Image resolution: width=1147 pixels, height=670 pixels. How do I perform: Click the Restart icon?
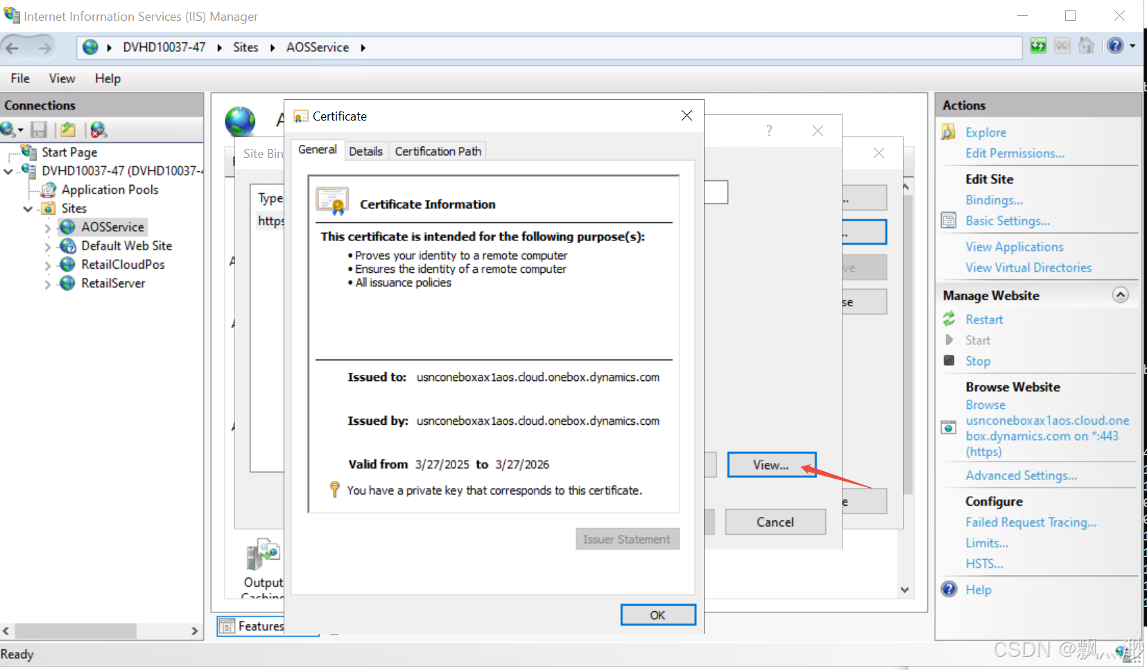pyautogui.click(x=949, y=319)
